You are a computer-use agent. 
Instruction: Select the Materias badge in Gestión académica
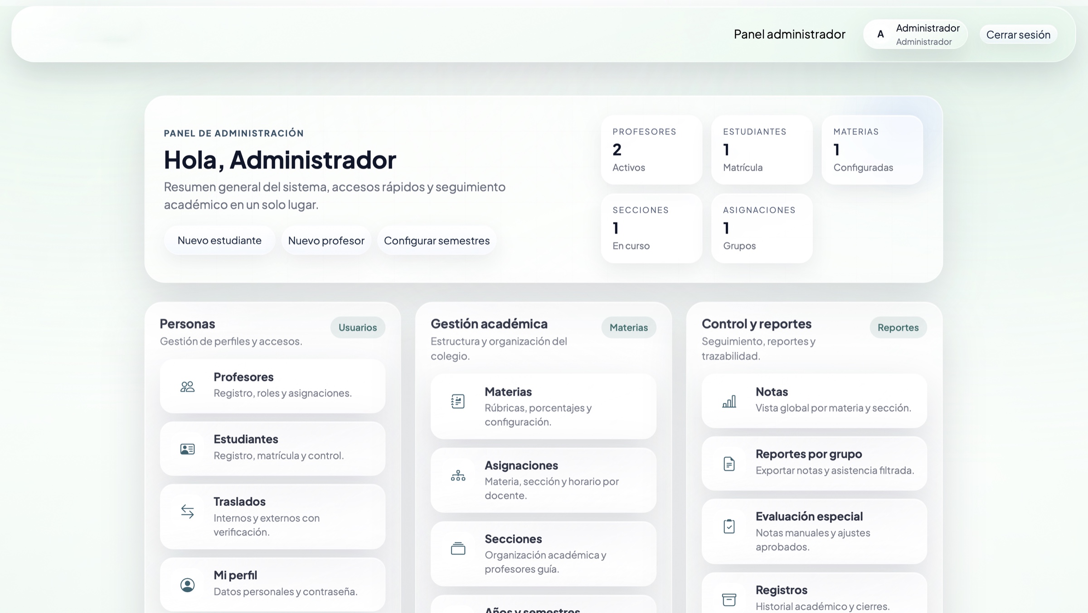(x=628, y=327)
